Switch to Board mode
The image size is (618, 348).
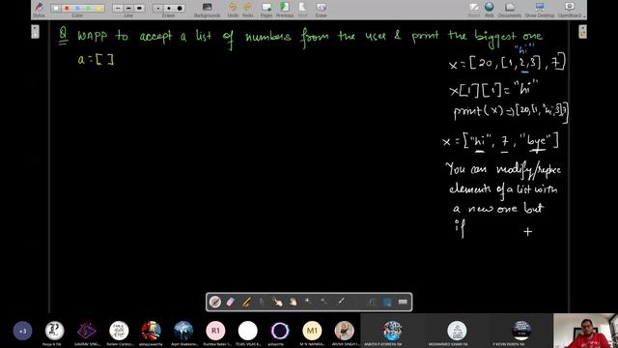(474, 10)
